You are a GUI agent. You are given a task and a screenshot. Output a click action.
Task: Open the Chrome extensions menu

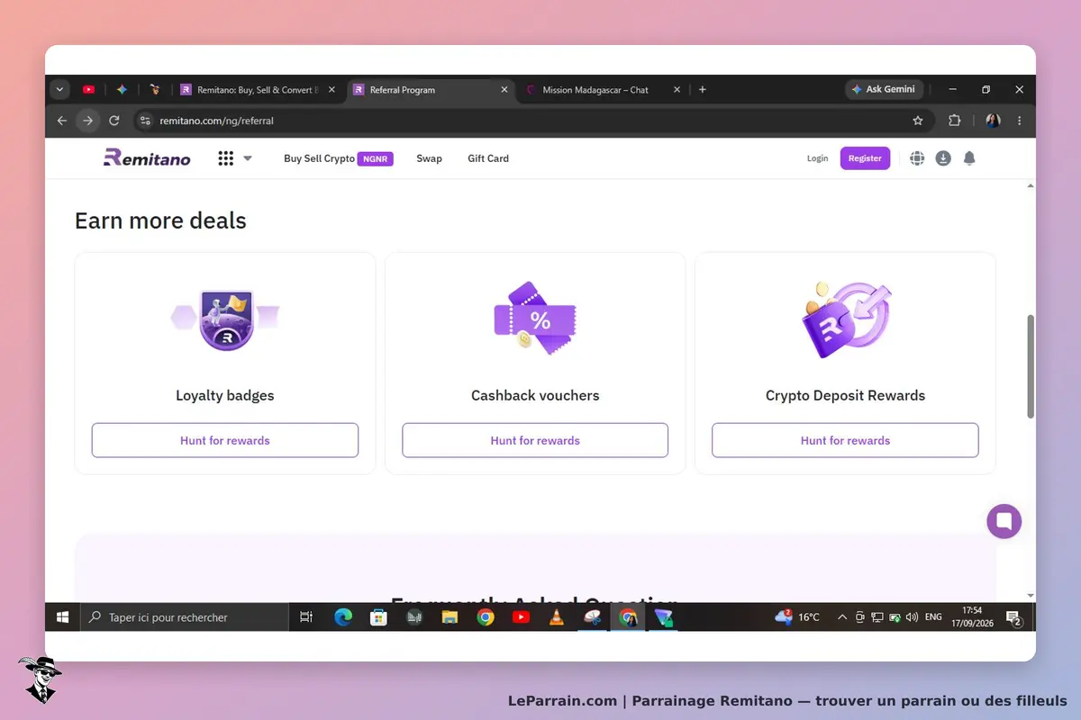pyautogui.click(x=955, y=121)
